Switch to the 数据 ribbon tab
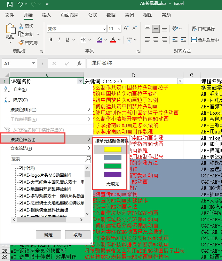 pos(111,15)
